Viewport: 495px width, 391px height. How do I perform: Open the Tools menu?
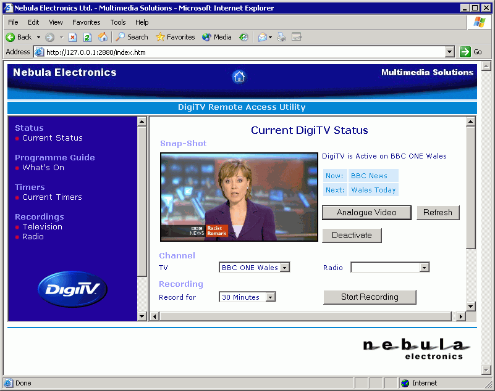pos(118,22)
